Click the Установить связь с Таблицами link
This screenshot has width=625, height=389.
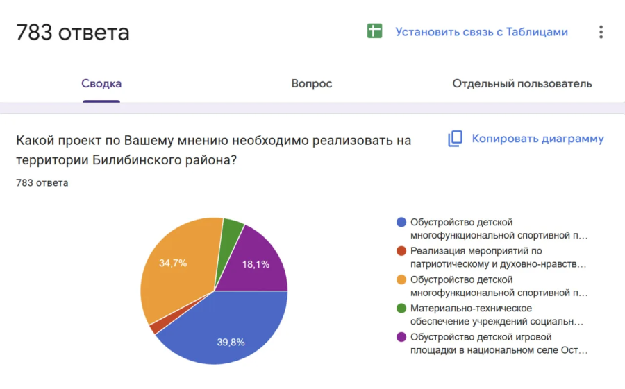click(481, 32)
